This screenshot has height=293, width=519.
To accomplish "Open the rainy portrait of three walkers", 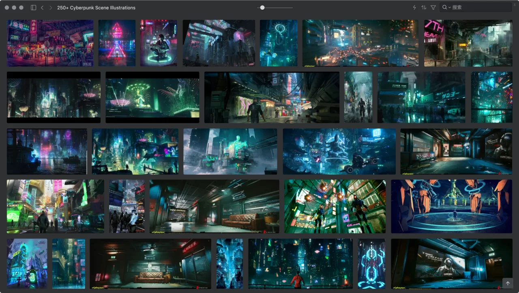I will [x=358, y=98].
